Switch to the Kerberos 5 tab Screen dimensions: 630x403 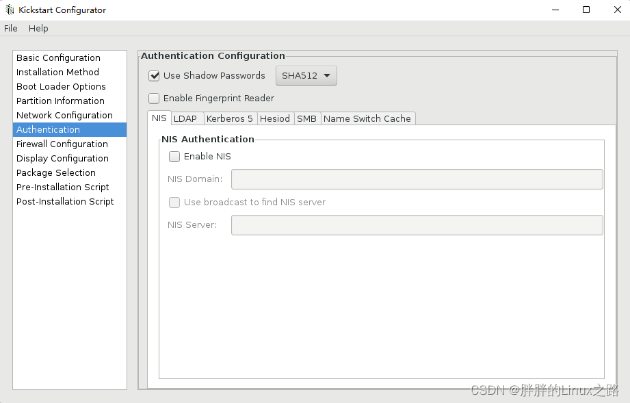point(230,118)
